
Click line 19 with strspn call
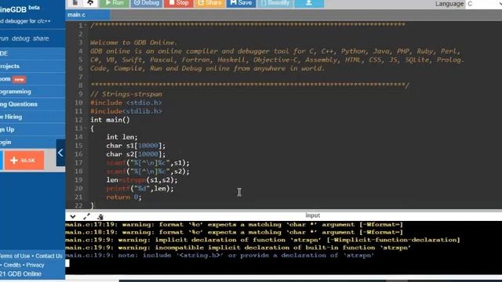pos(142,180)
